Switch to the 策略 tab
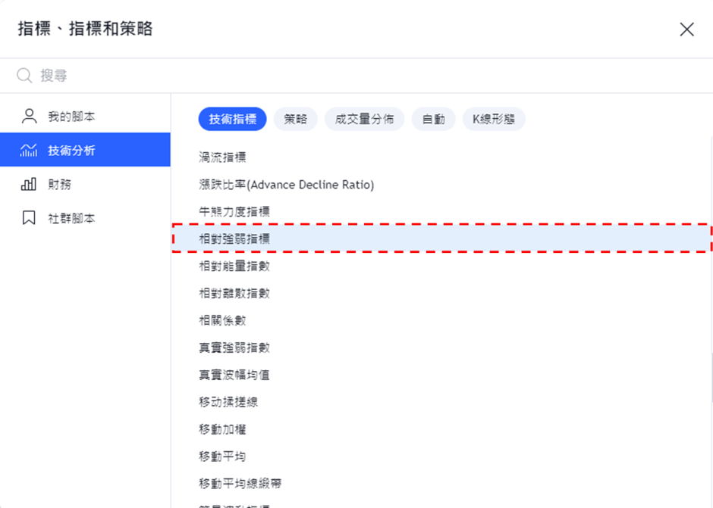This screenshot has height=508, width=713. (x=295, y=119)
